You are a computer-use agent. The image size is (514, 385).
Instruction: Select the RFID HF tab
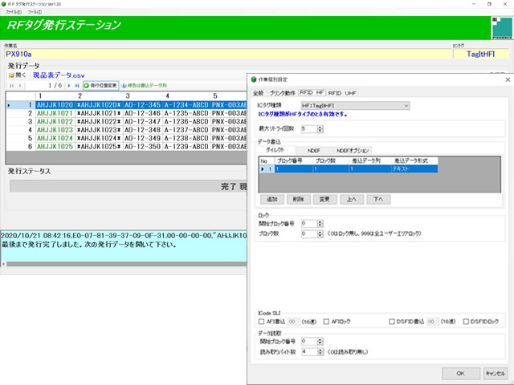[x=312, y=93]
